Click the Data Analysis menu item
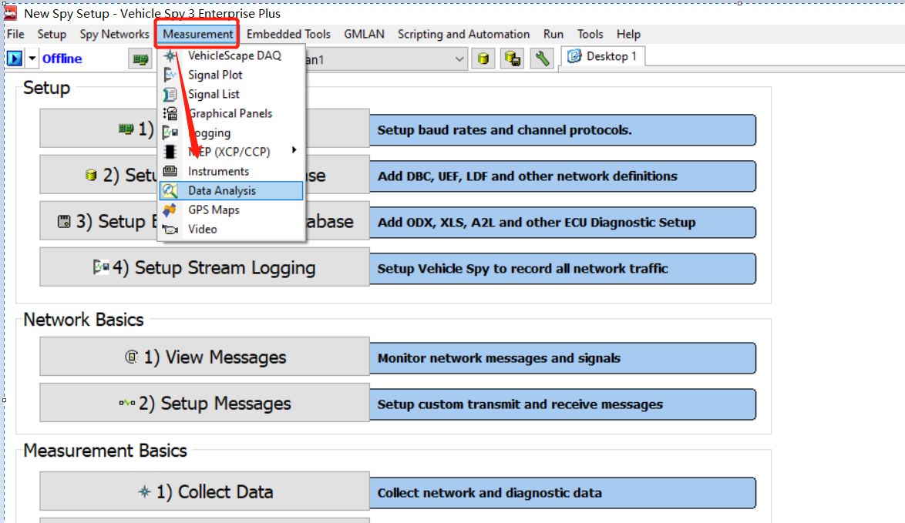 222,190
